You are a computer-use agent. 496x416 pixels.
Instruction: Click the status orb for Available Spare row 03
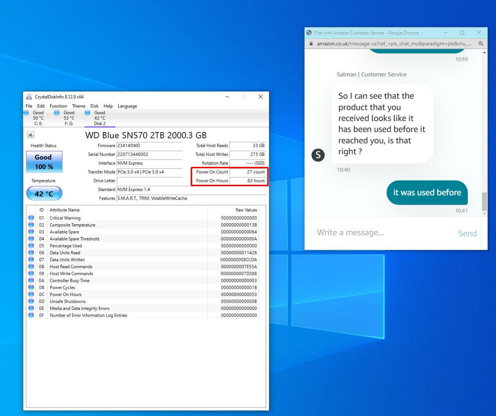pos(31,232)
